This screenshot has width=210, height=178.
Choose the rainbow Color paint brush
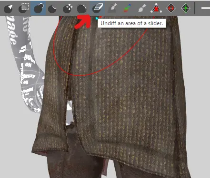pos(127,8)
